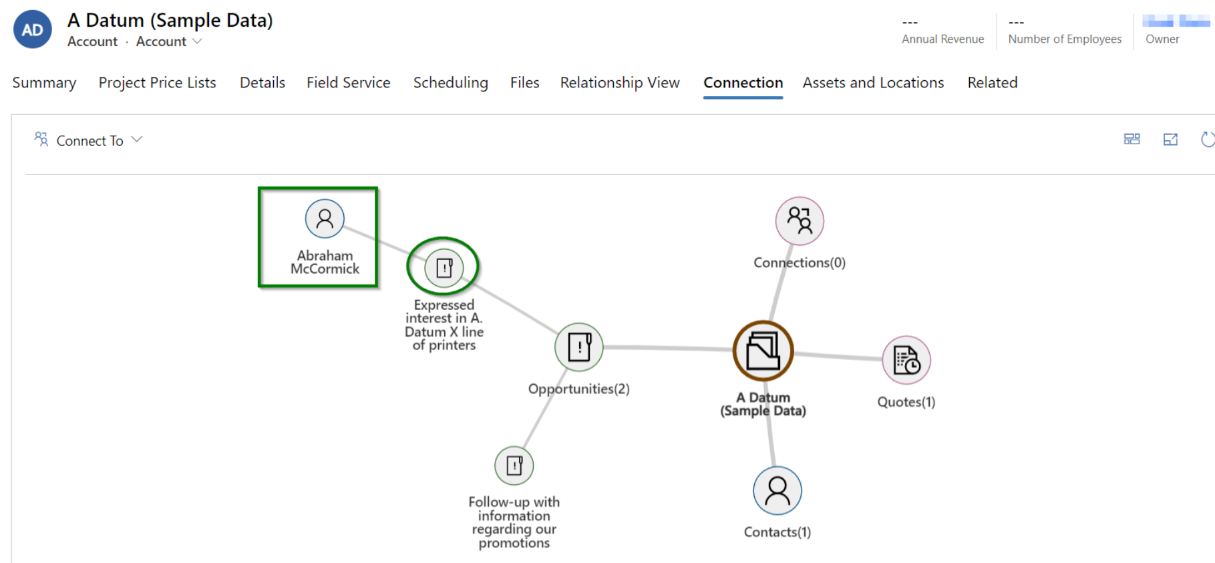1215x563 pixels.
Task: Click the Abraham McCormick contact node icon
Action: click(x=325, y=218)
